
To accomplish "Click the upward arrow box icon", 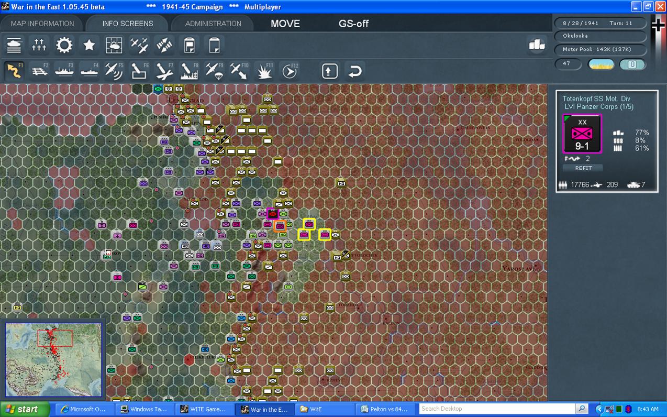I will (329, 70).
